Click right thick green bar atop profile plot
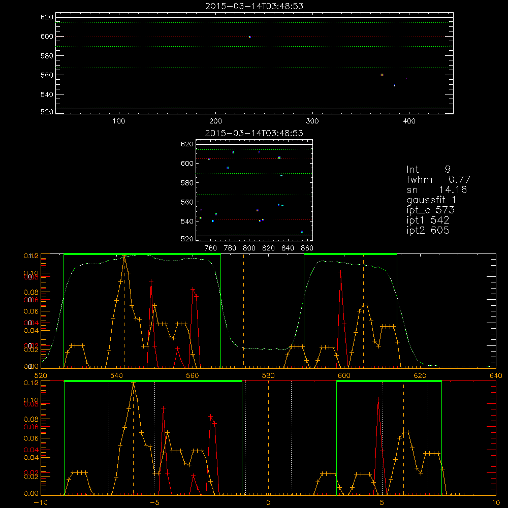Viewport: 508px width, 508px height. tap(351, 254)
